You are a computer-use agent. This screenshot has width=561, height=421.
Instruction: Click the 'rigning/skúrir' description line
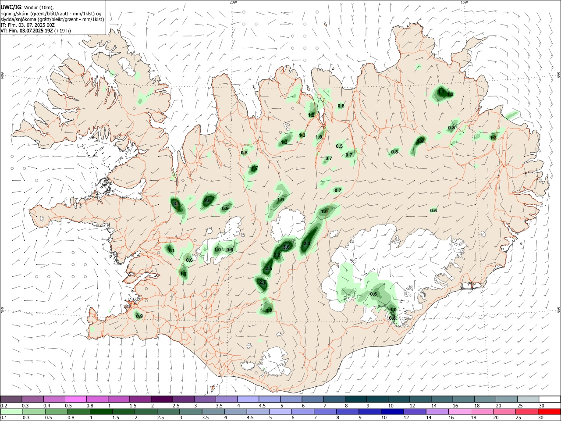pos(50,14)
